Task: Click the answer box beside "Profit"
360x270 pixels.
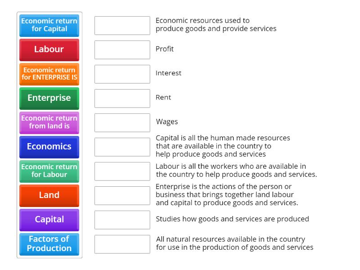Action: [x=122, y=49]
